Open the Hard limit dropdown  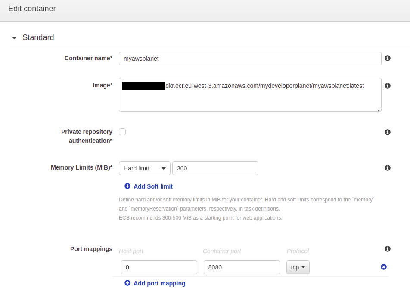144,168
